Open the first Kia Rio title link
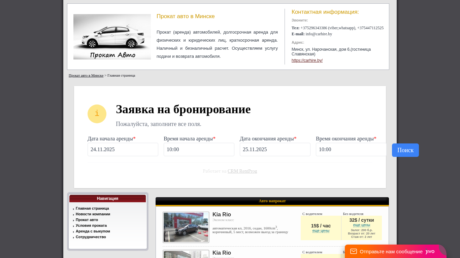This screenshot has width=460, height=258. pos(222,214)
